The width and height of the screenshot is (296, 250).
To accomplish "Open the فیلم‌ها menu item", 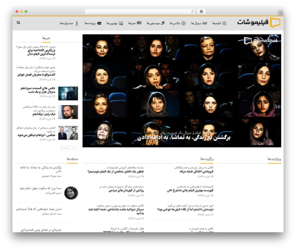I will point(217,23).
